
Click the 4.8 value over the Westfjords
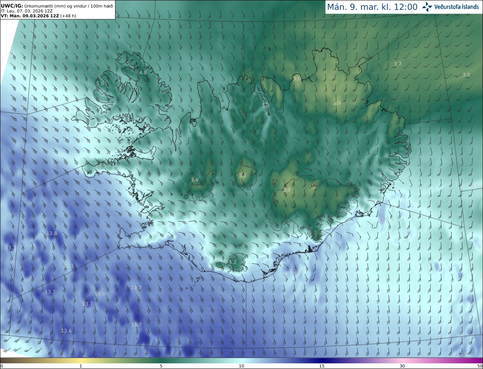(x=143, y=72)
